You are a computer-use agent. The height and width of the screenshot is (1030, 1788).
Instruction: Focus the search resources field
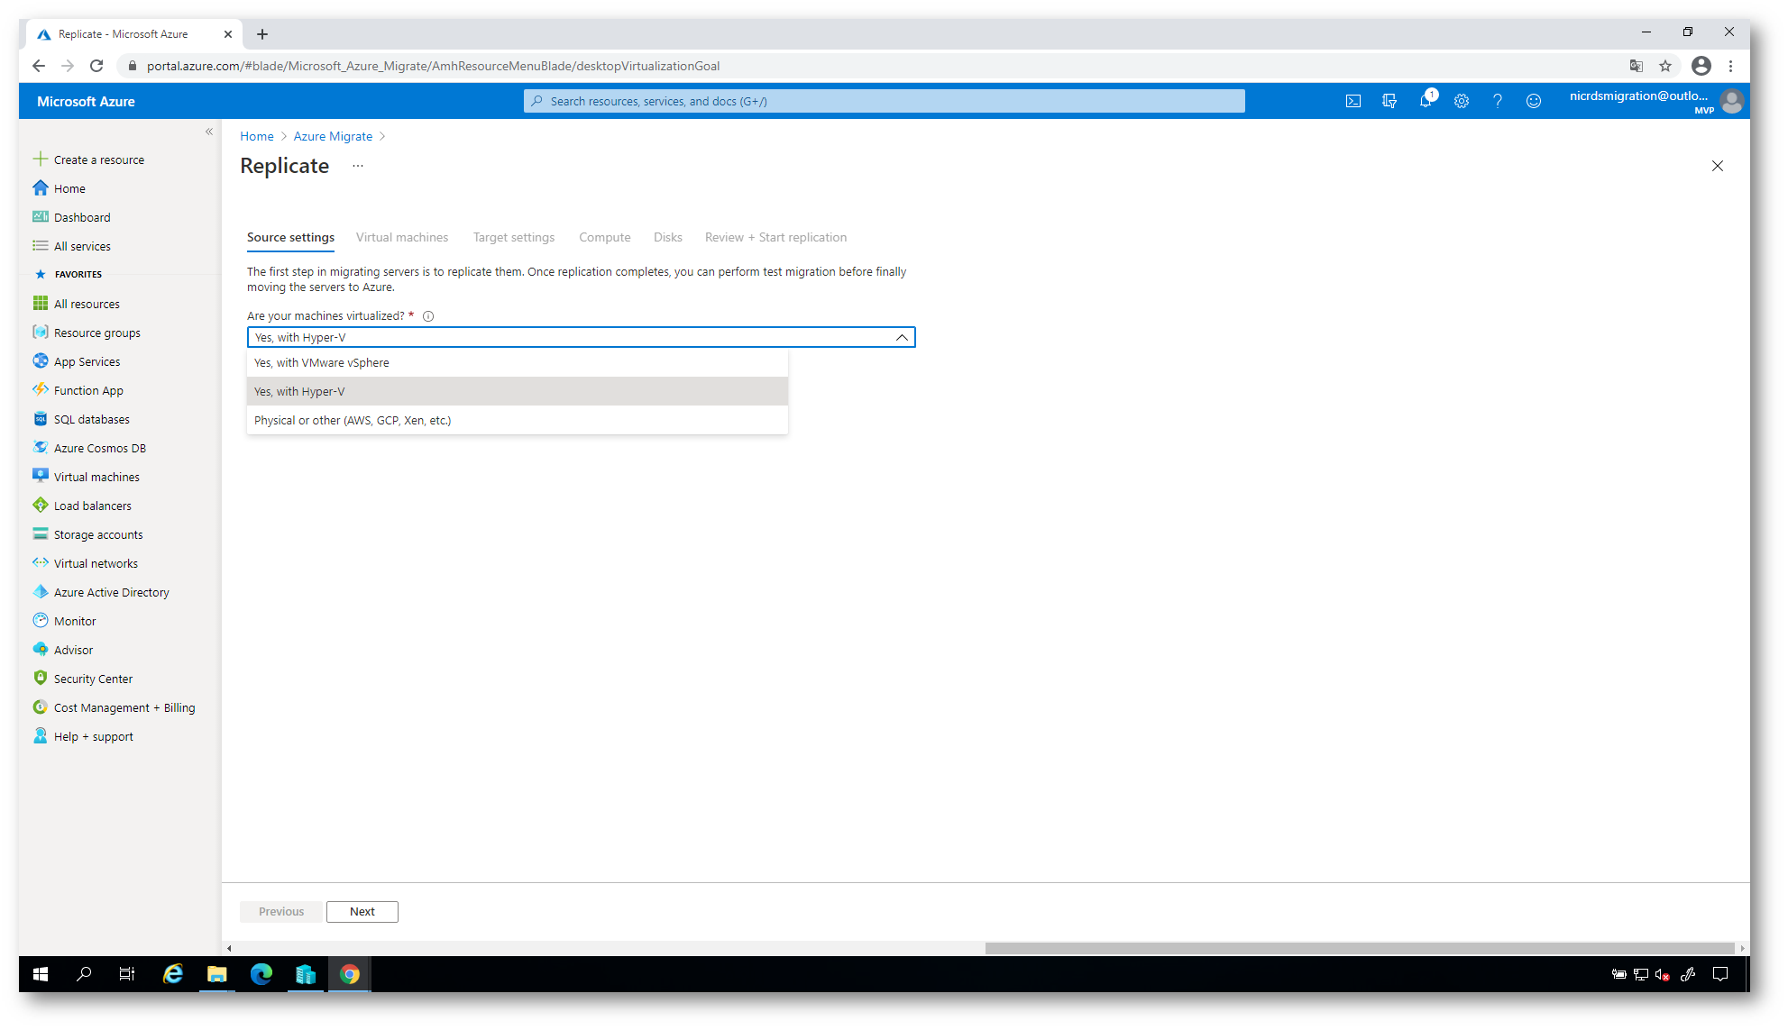pyautogui.click(x=885, y=101)
